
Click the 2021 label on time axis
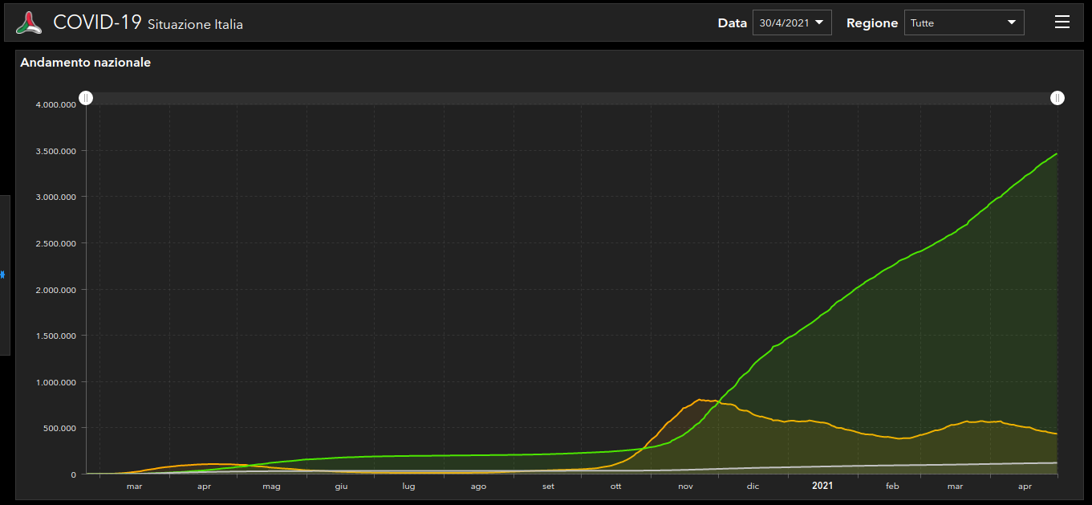(822, 486)
